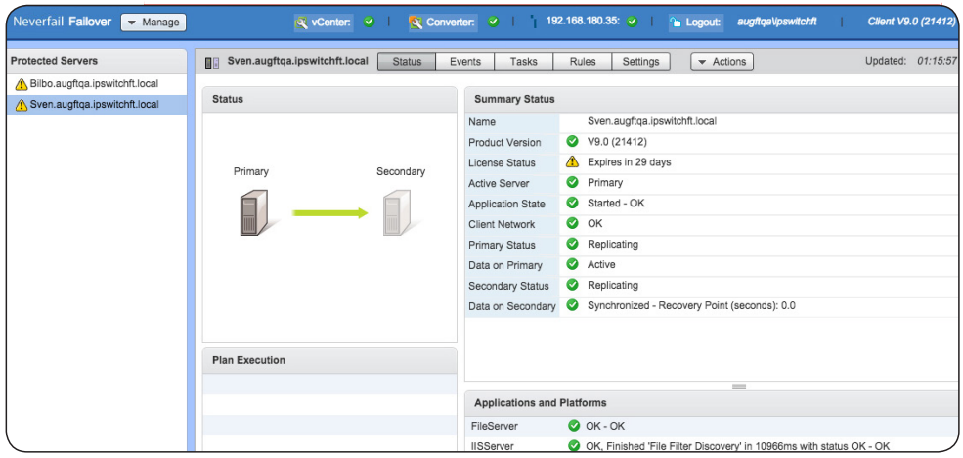Image resolution: width=963 pixels, height=458 pixels.
Task: Click Client Network green check icon
Action: coord(572,223)
